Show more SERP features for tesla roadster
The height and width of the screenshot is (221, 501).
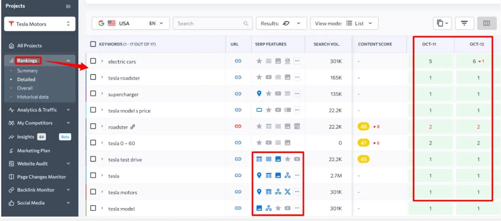297,77
